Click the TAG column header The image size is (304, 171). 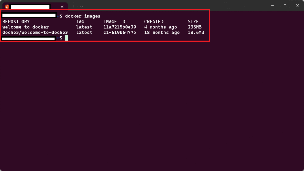point(80,22)
